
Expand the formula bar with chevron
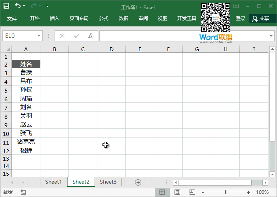(x=271, y=36)
